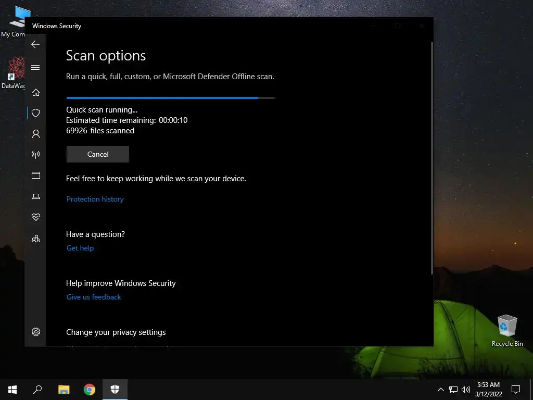Cancel the running quick scan
This screenshot has height=400, width=533.
point(97,154)
